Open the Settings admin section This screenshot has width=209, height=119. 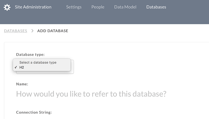tap(74, 7)
